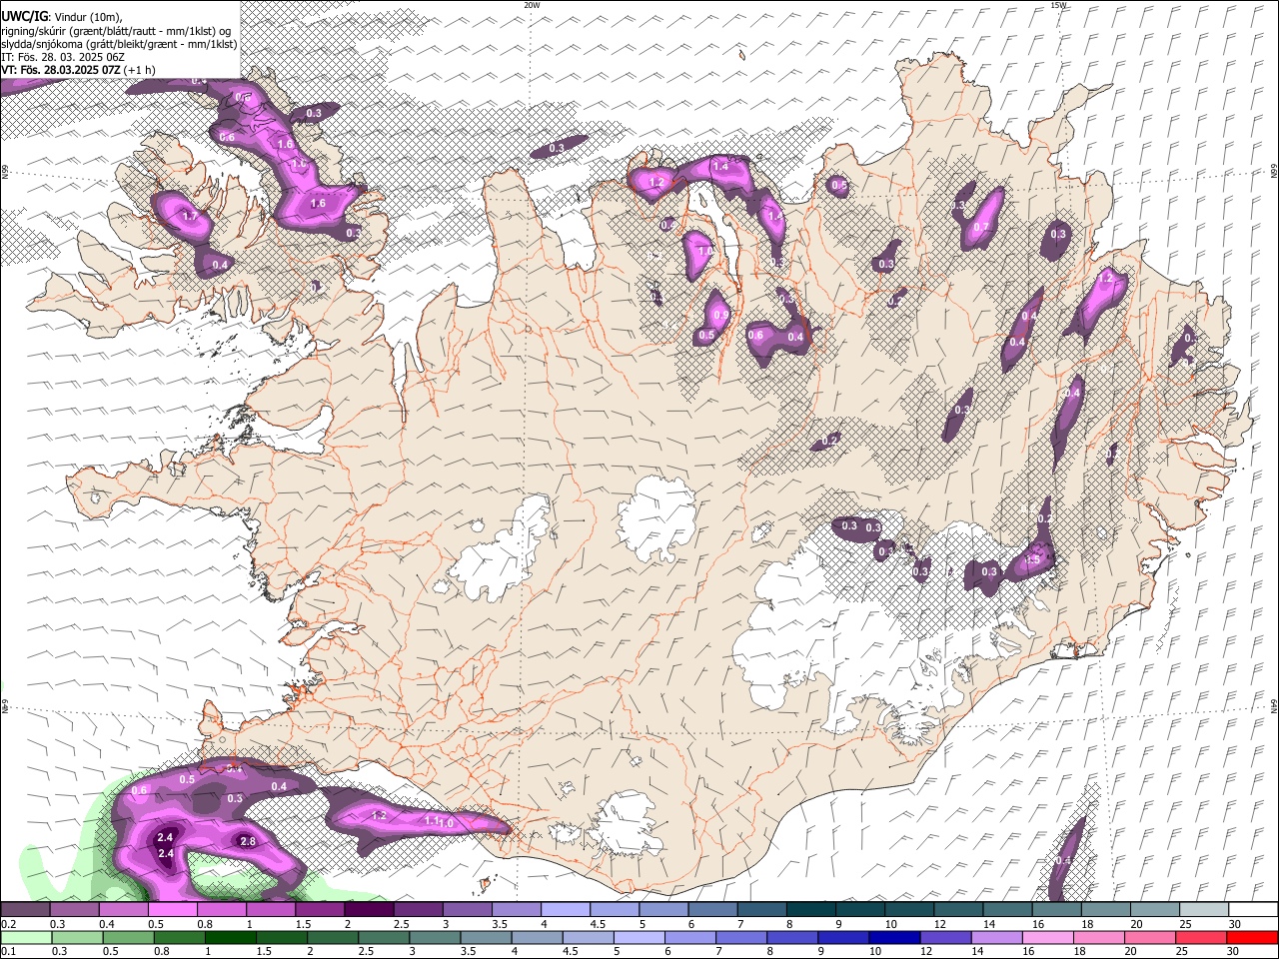Click the dark blue swatch at 10 in rain legend

(x=892, y=938)
